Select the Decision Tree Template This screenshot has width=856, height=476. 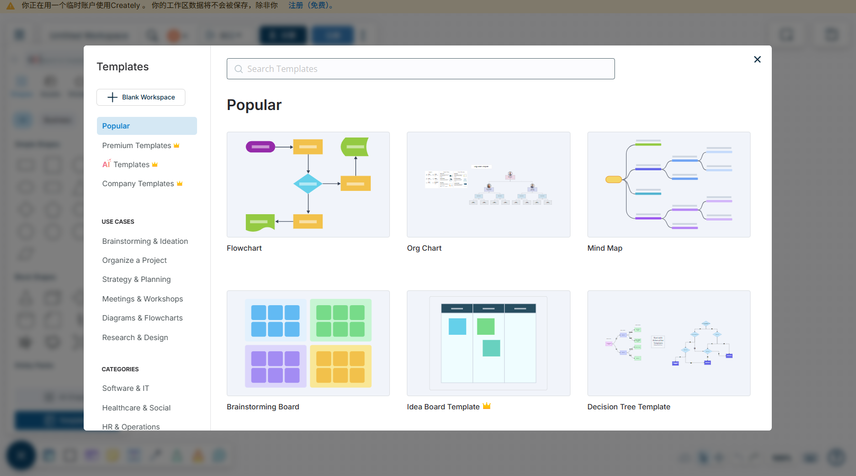pos(669,343)
